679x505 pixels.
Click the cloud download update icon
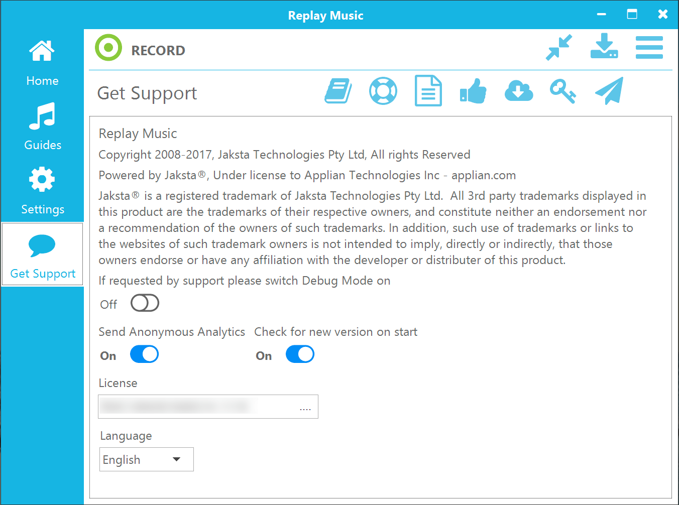(519, 91)
